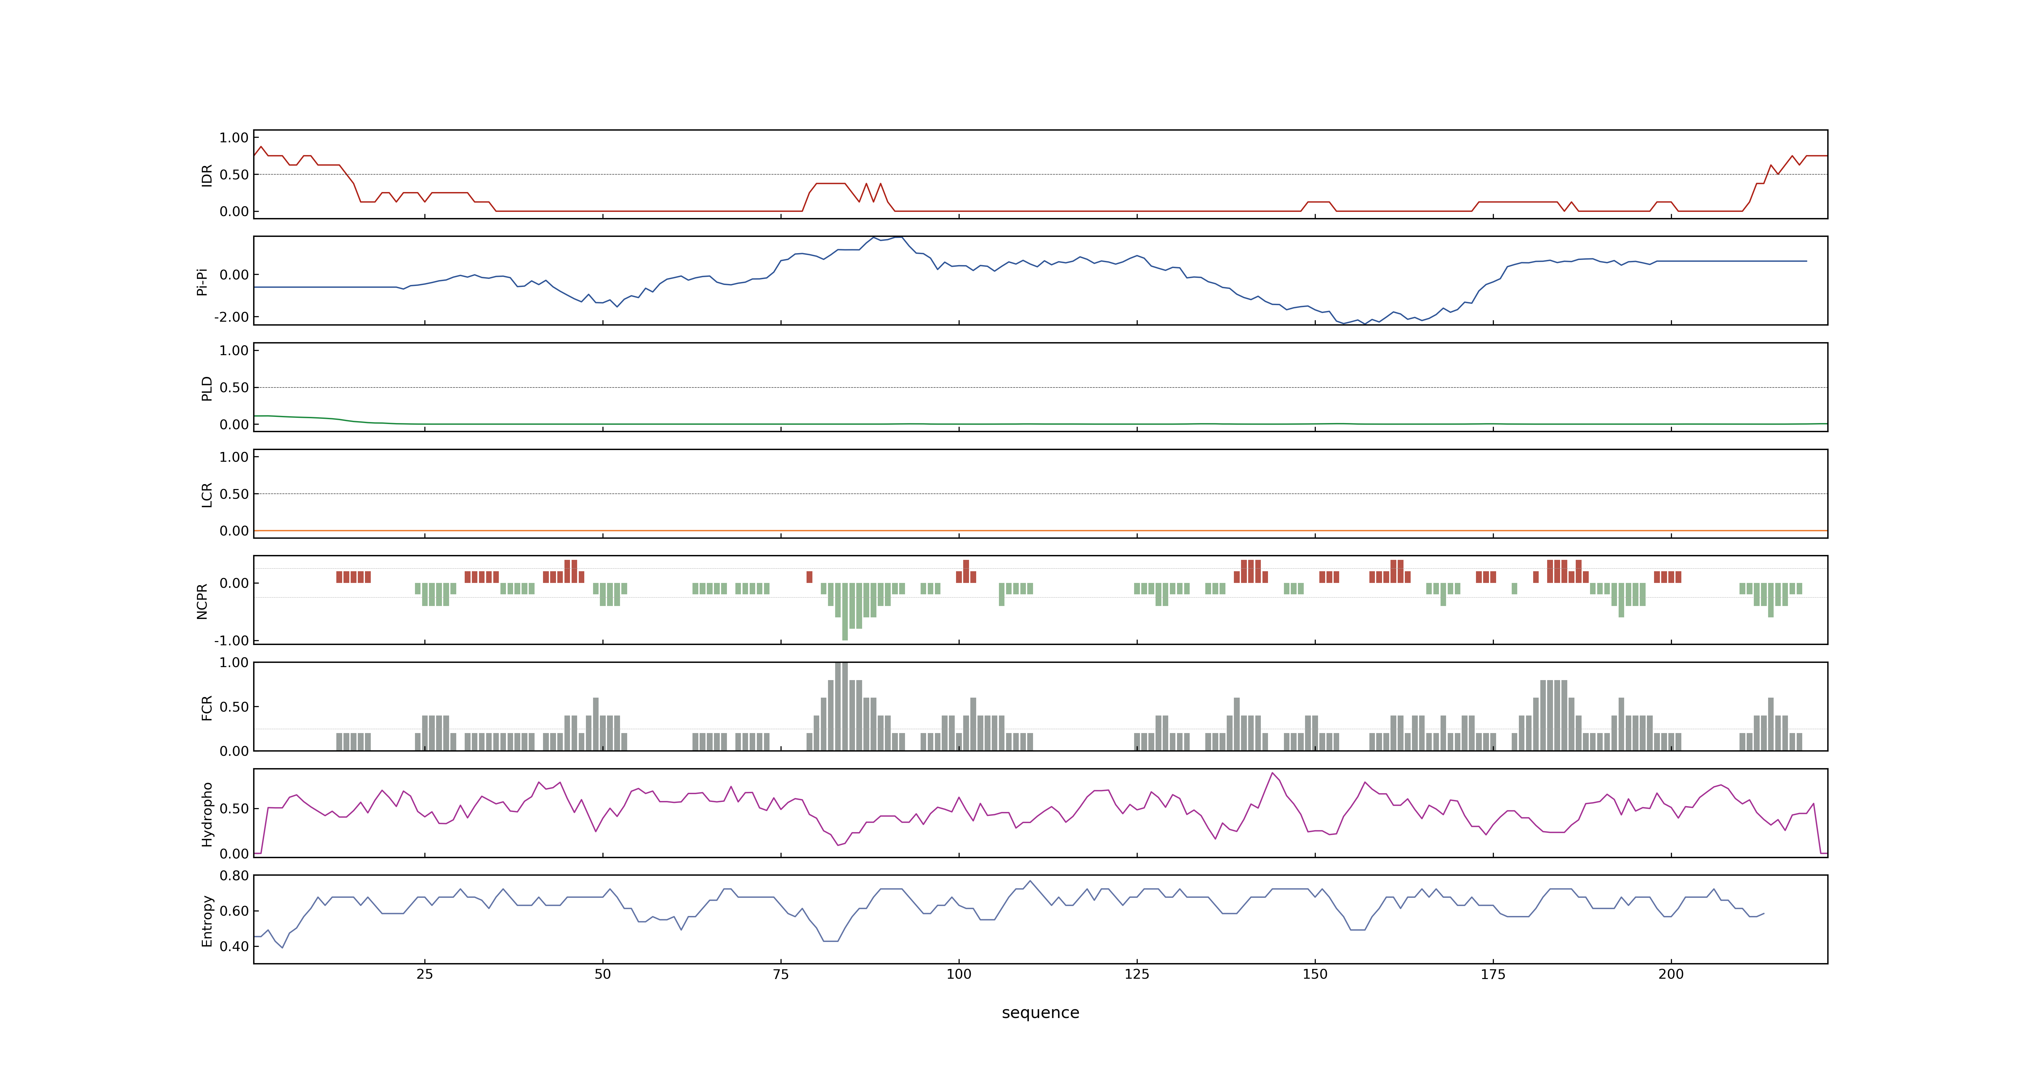Viewport: 2031px width, 1083px height.
Task: Click the -1.00 tick on NCPR axis
Action: pos(231,640)
